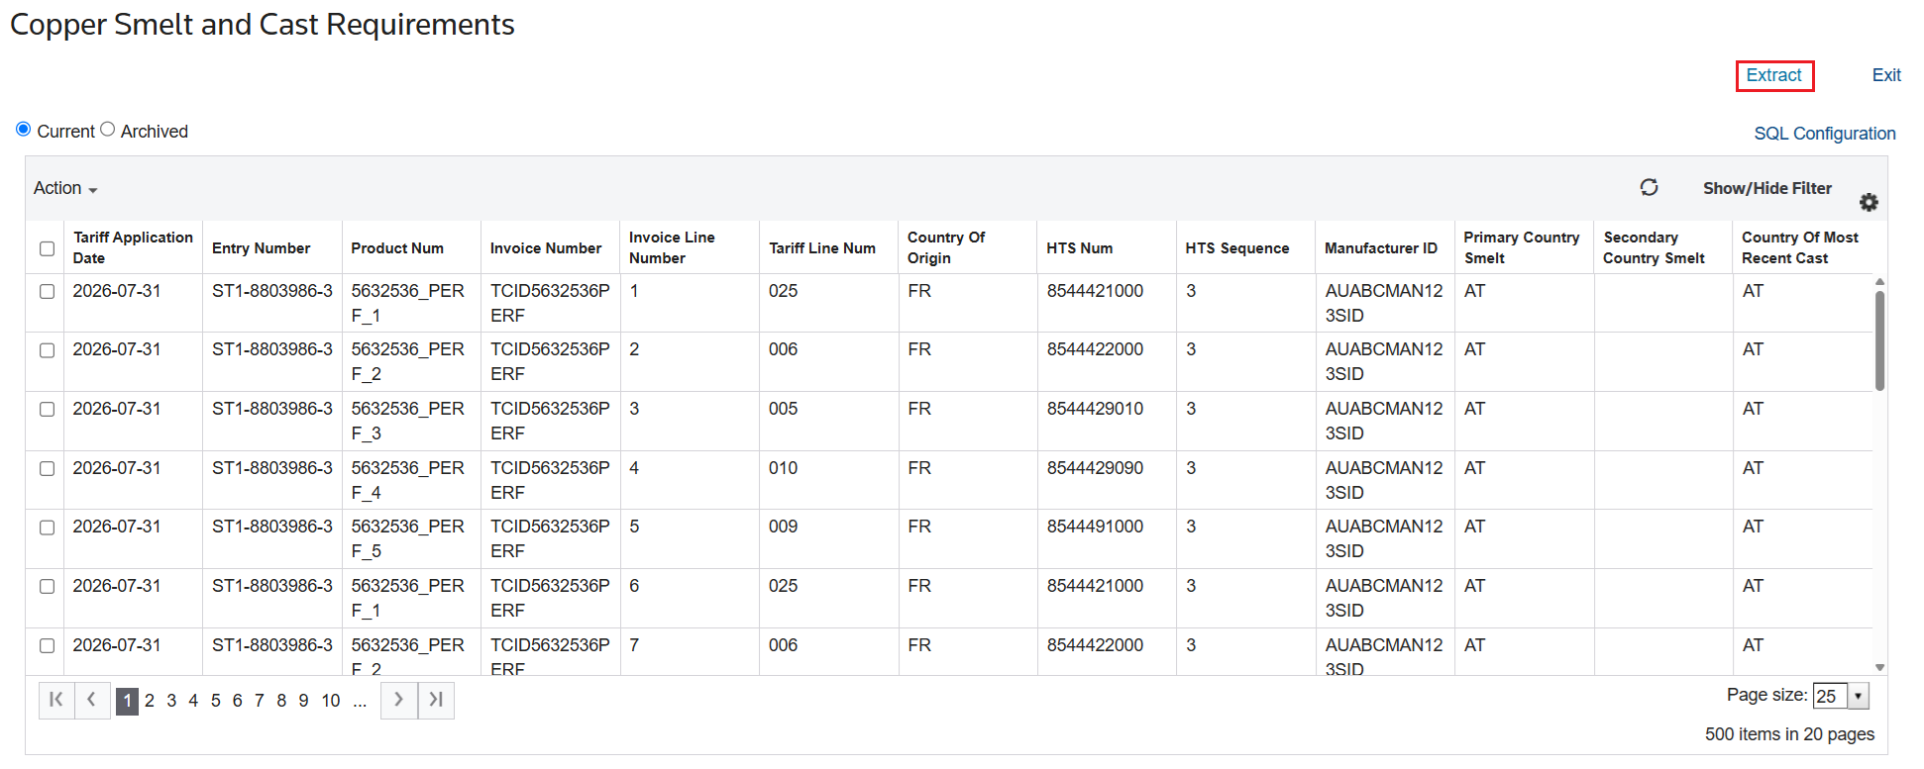The width and height of the screenshot is (1924, 769).
Task: Sort by Entry Number column header
Action: click(x=261, y=248)
